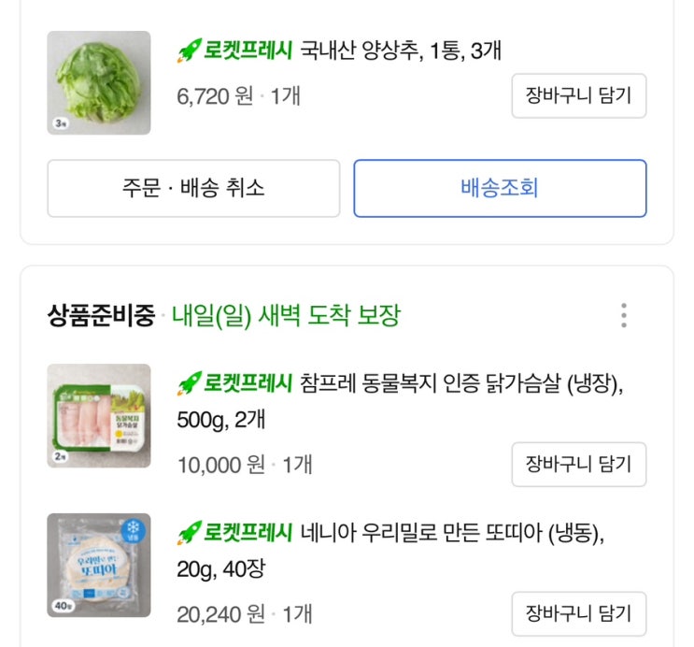Click the Rocket Fresh logo on chicken item

tap(235, 384)
